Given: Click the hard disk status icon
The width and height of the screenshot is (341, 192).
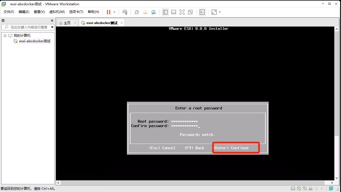Looking at the screenshot, I should tap(293, 188).
